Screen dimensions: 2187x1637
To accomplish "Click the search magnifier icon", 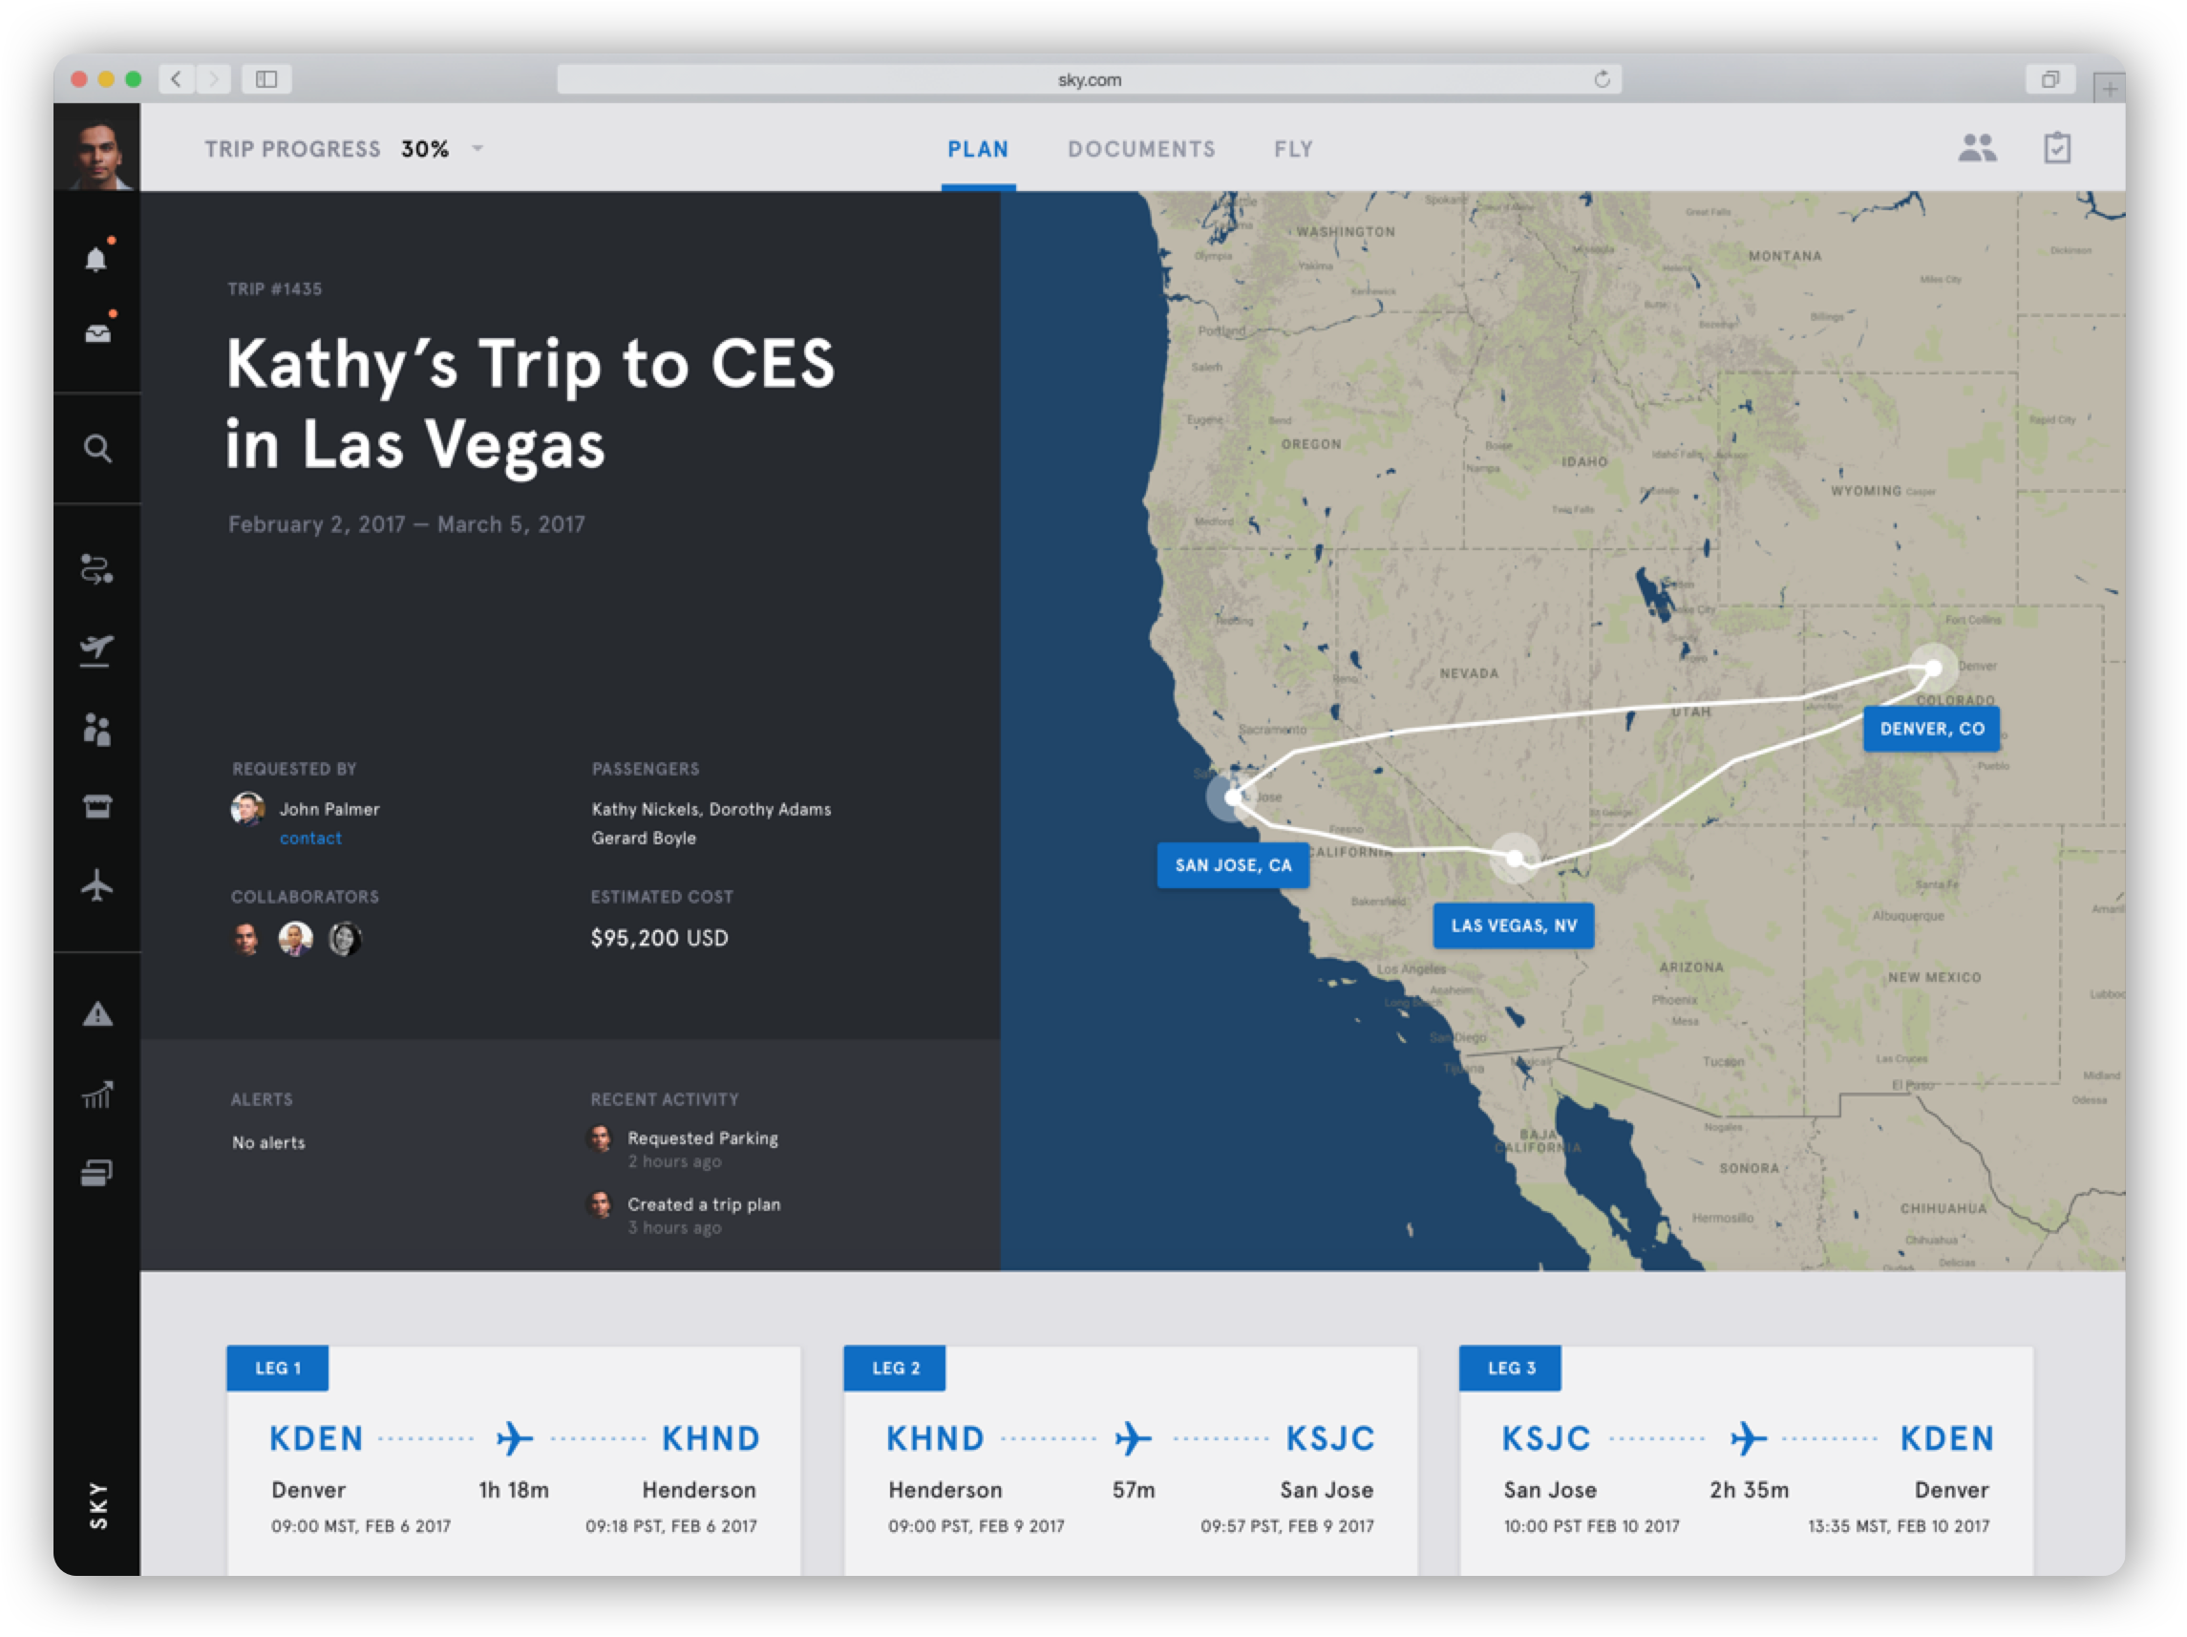I will [x=96, y=448].
